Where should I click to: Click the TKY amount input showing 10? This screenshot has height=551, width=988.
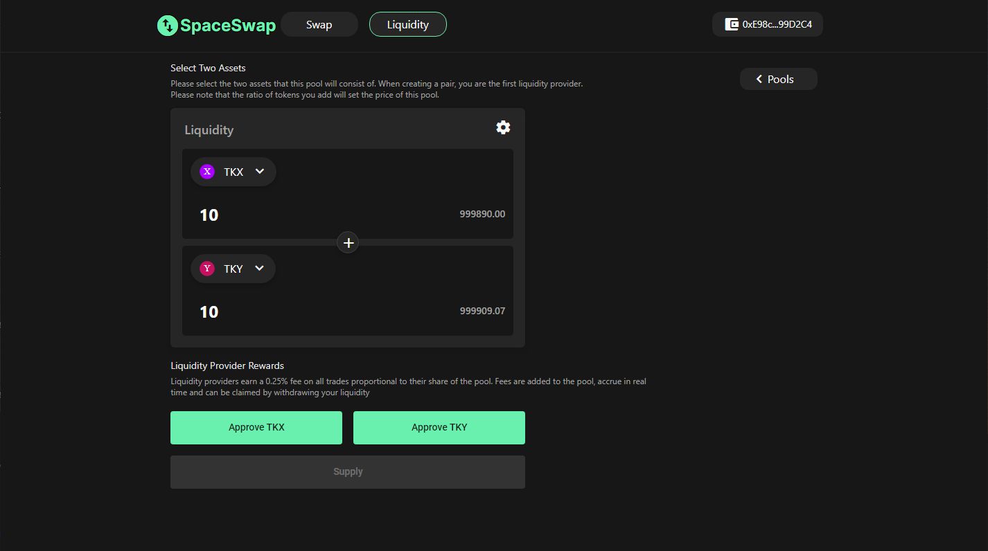click(209, 311)
